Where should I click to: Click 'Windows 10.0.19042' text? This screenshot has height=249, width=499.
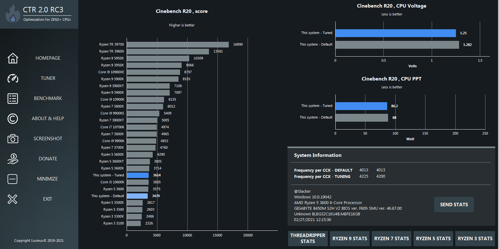(x=313, y=197)
